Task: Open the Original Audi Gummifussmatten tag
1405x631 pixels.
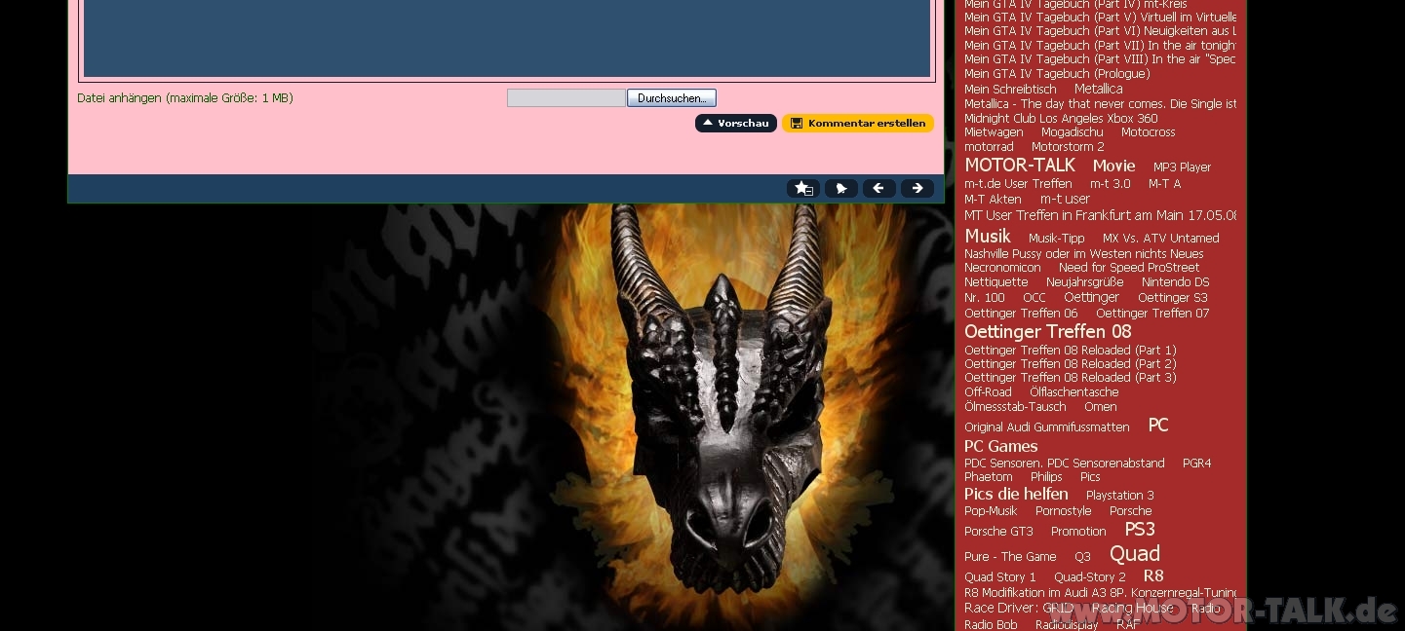Action: click(x=1047, y=427)
